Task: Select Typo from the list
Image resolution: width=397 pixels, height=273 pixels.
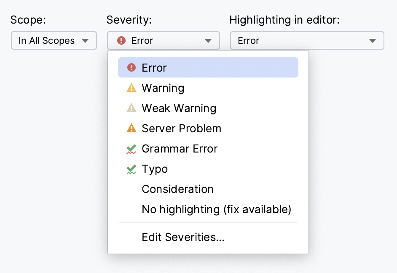Action: [154, 169]
